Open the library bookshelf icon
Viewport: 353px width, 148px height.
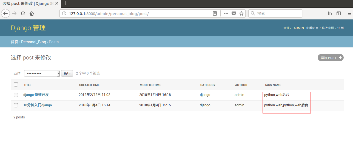click(330, 13)
